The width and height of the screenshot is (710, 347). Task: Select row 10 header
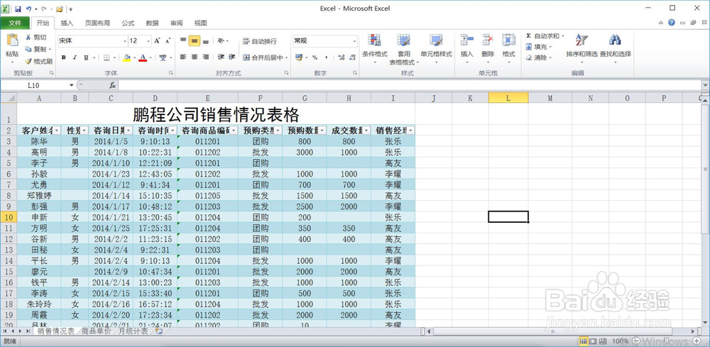tap(9, 216)
